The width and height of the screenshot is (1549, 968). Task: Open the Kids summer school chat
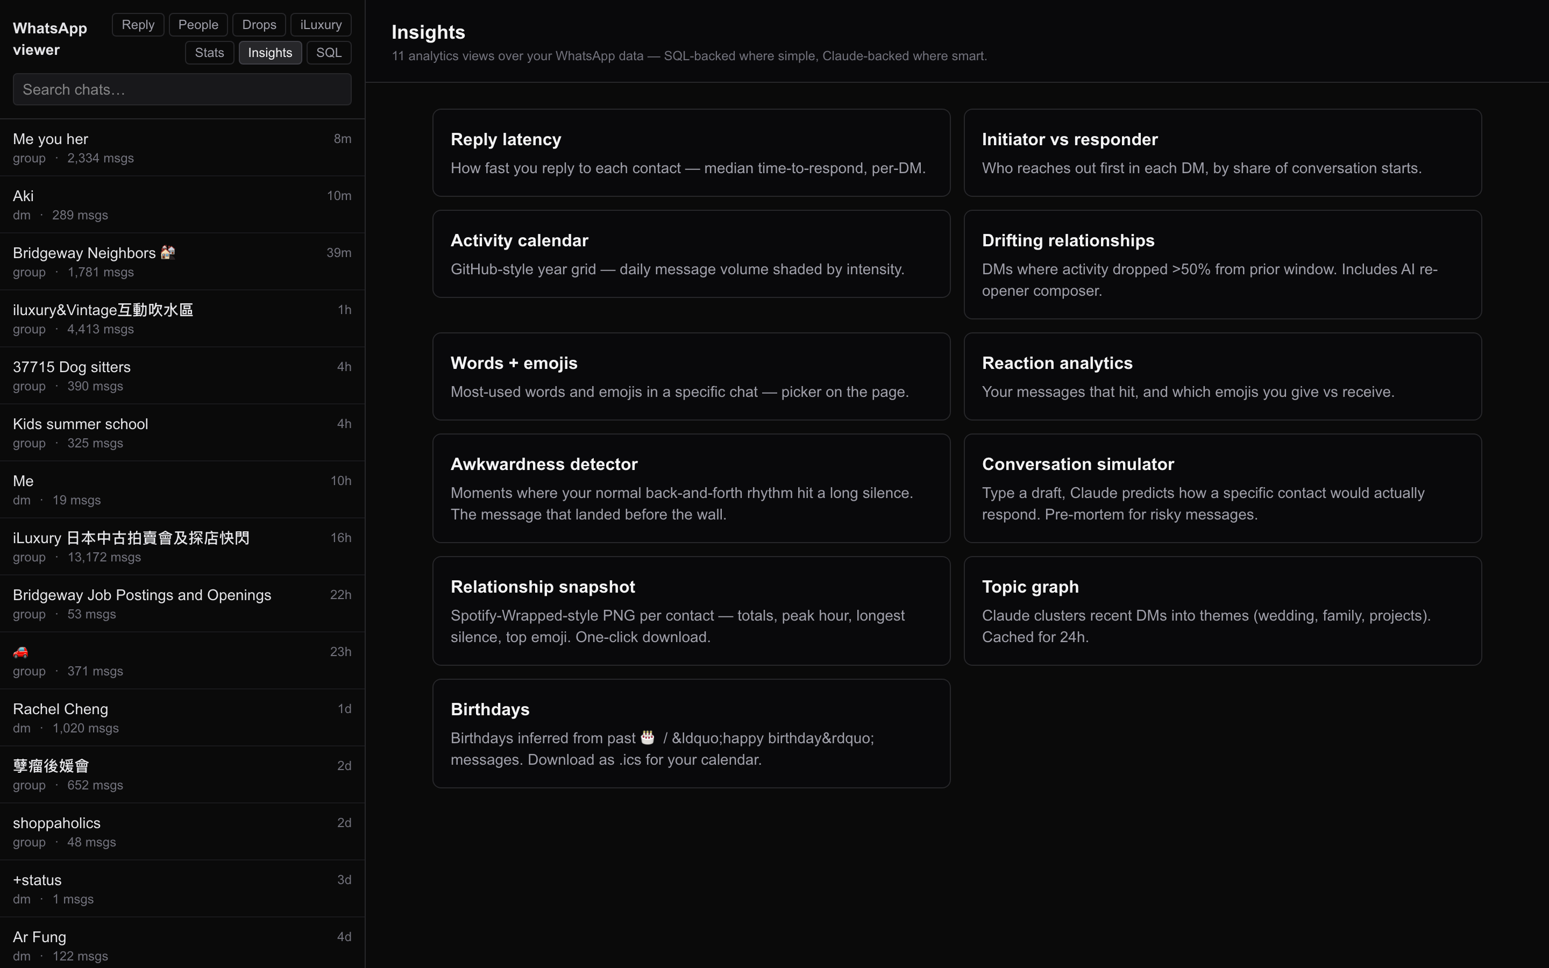tap(182, 433)
